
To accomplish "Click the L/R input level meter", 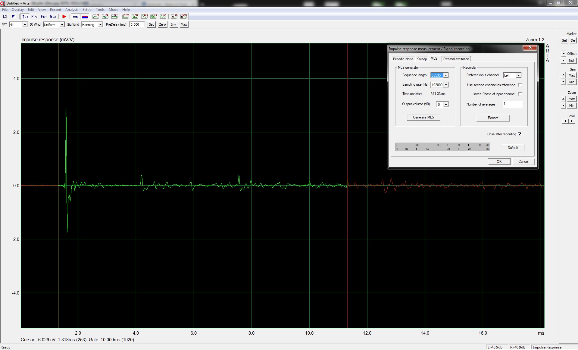I will (442, 147).
